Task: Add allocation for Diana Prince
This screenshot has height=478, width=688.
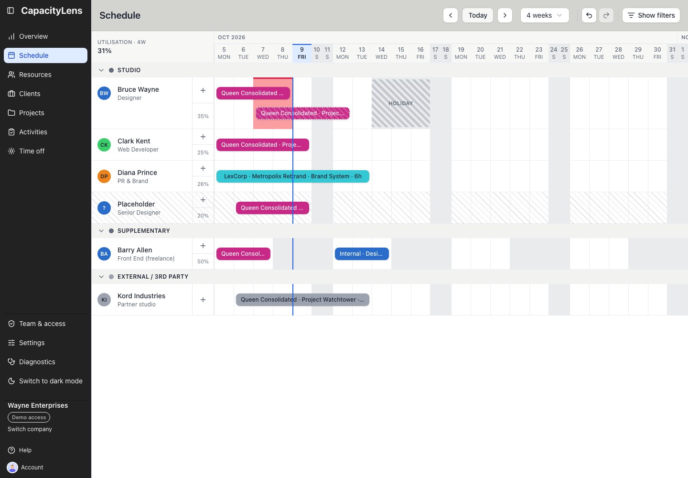Action: 203,168
